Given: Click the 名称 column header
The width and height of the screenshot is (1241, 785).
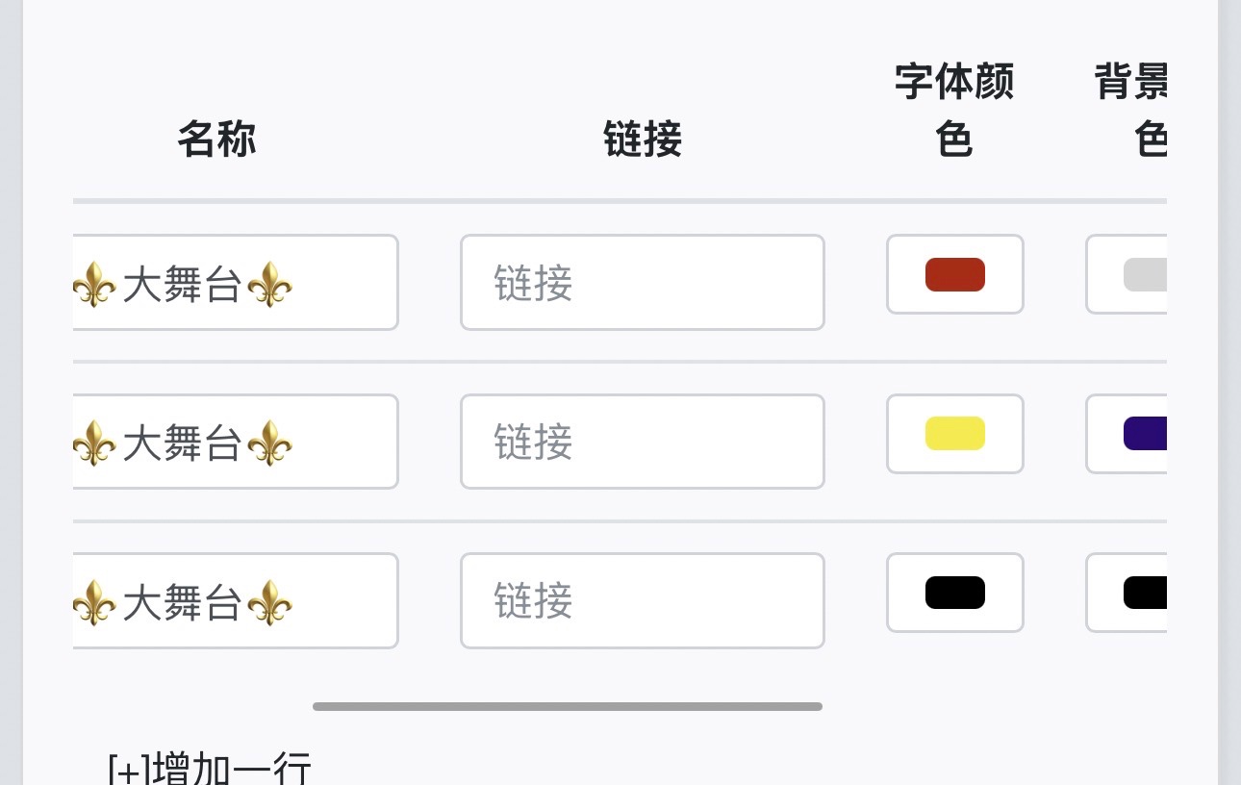Looking at the screenshot, I should (x=216, y=140).
